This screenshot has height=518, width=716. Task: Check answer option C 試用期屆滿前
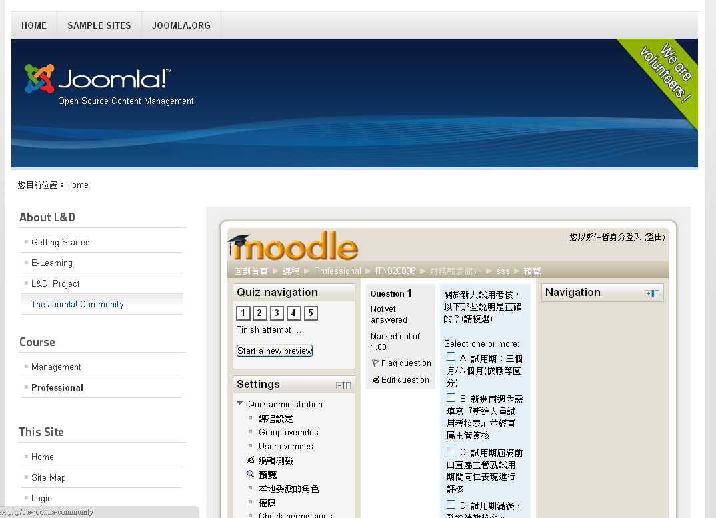[x=451, y=451]
